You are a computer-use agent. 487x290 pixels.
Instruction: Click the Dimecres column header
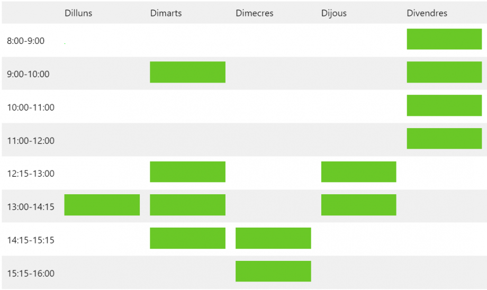255,13
